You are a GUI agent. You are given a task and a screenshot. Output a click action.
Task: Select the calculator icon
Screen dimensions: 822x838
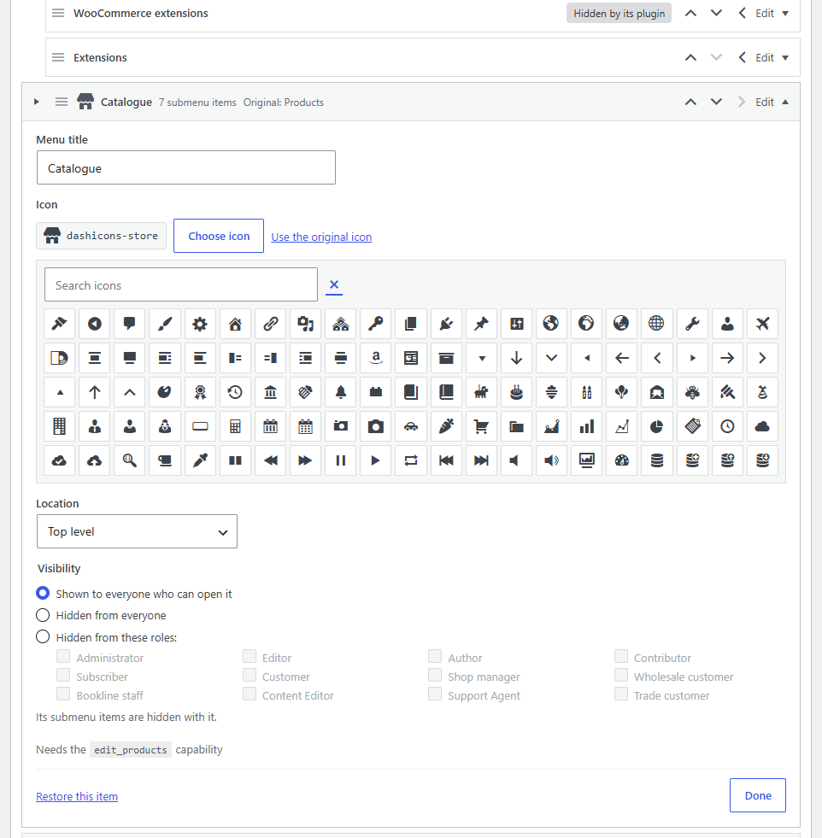point(235,426)
